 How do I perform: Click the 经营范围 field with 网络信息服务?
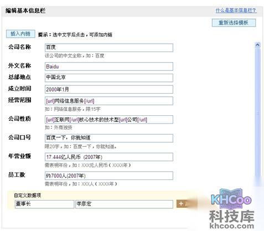[109, 101]
